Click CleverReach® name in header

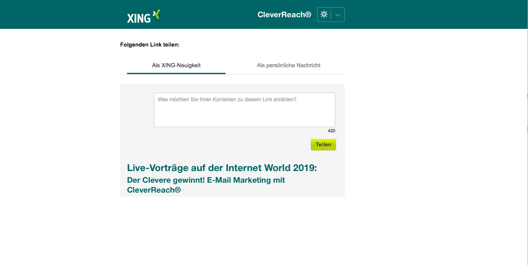coord(284,15)
